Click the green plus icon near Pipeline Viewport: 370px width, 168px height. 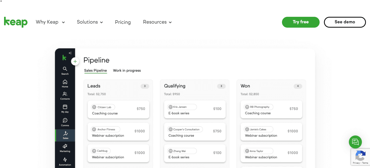point(75,61)
